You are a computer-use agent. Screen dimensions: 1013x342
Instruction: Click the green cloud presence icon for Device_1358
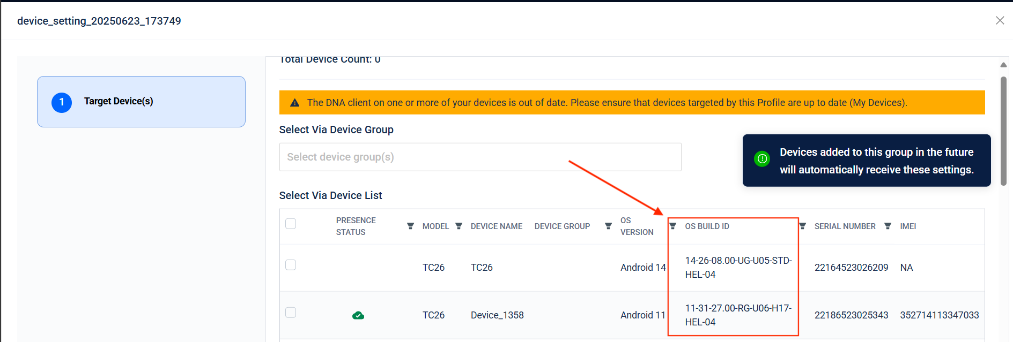[358, 315]
